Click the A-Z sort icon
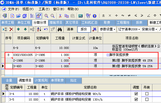The width and height of the screenshot is (161, 103). tap(39, 29)
